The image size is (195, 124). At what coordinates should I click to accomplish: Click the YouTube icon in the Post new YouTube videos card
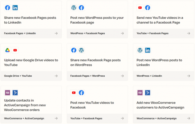[74, 93]
